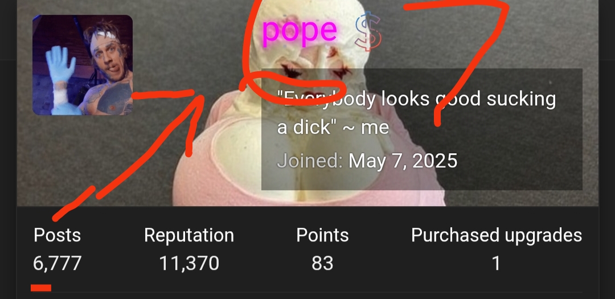Click the 83 points value
The height and width of the screenshot is (299, 615).
[322, 263]
